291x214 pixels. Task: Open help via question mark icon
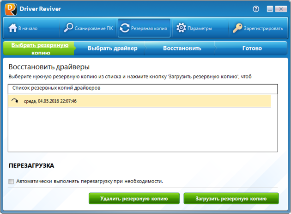pyautogui.click(x=256, y=9)
